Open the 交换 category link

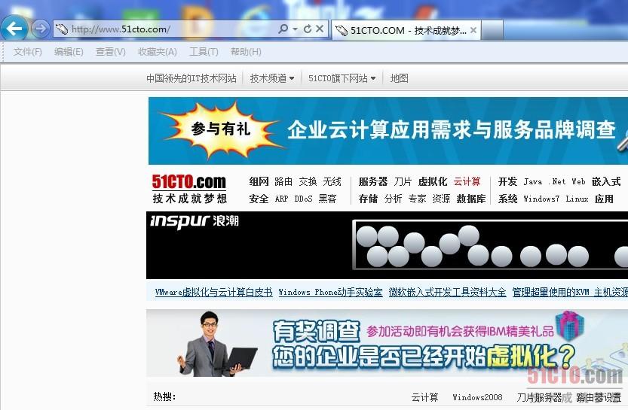308,182
